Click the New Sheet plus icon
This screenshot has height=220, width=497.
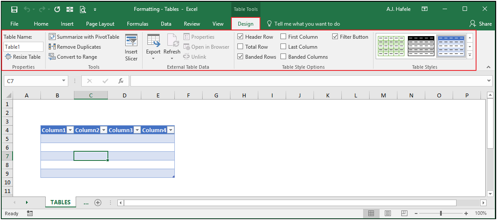tap(98, 203)
